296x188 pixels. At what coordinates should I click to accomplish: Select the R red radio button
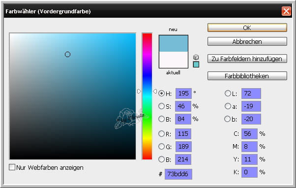(x=161, y=134)
